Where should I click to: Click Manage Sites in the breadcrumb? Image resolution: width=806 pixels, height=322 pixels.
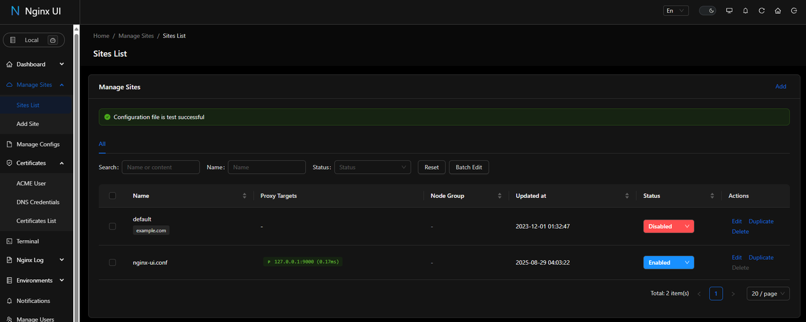[136, 36]
